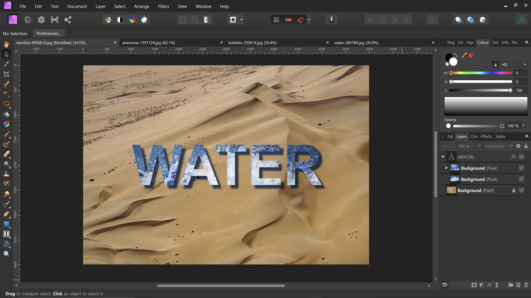
Task: Open the green account profile icon
Action: 521,19
